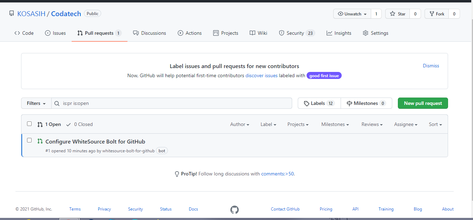Expand the Filters dropdown
This screenshot has width=473, height=220.
pyautogui.click(x=37, y=103)
